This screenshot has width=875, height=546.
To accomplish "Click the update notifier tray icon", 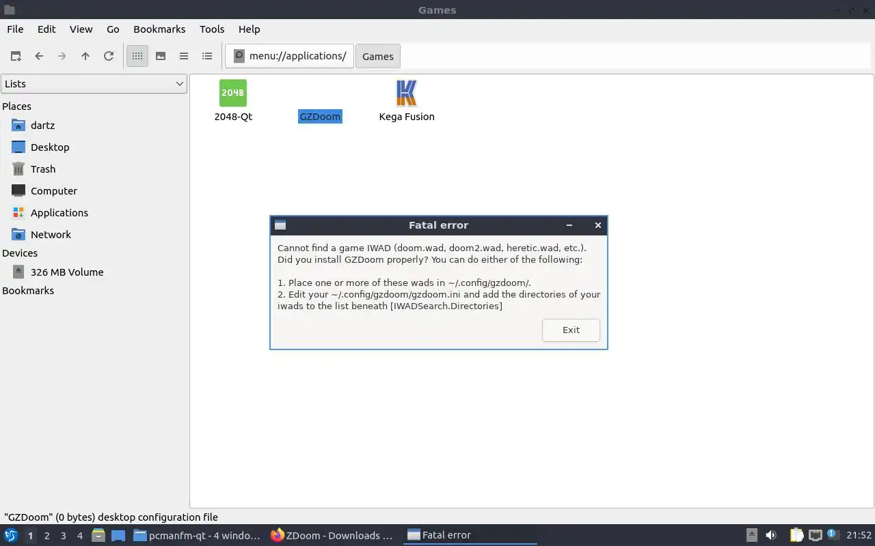I will point(832,534).
